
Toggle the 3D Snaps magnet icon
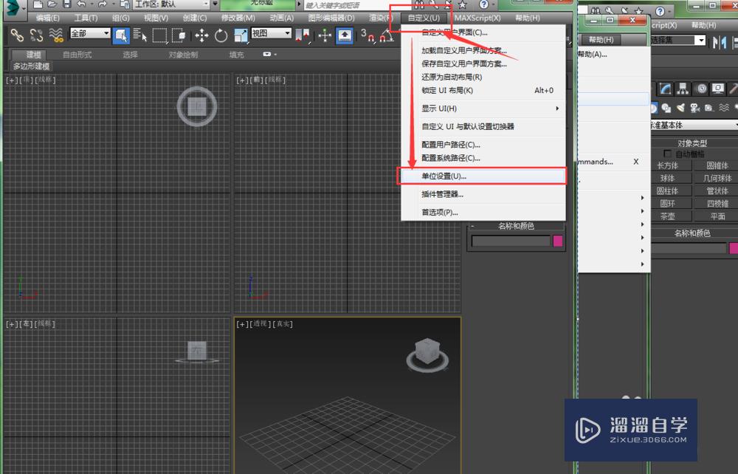368,35
